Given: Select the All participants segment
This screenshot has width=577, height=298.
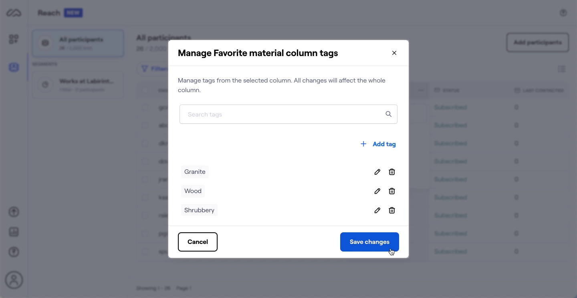Looking at the screenshot, I should pos(78,43).
